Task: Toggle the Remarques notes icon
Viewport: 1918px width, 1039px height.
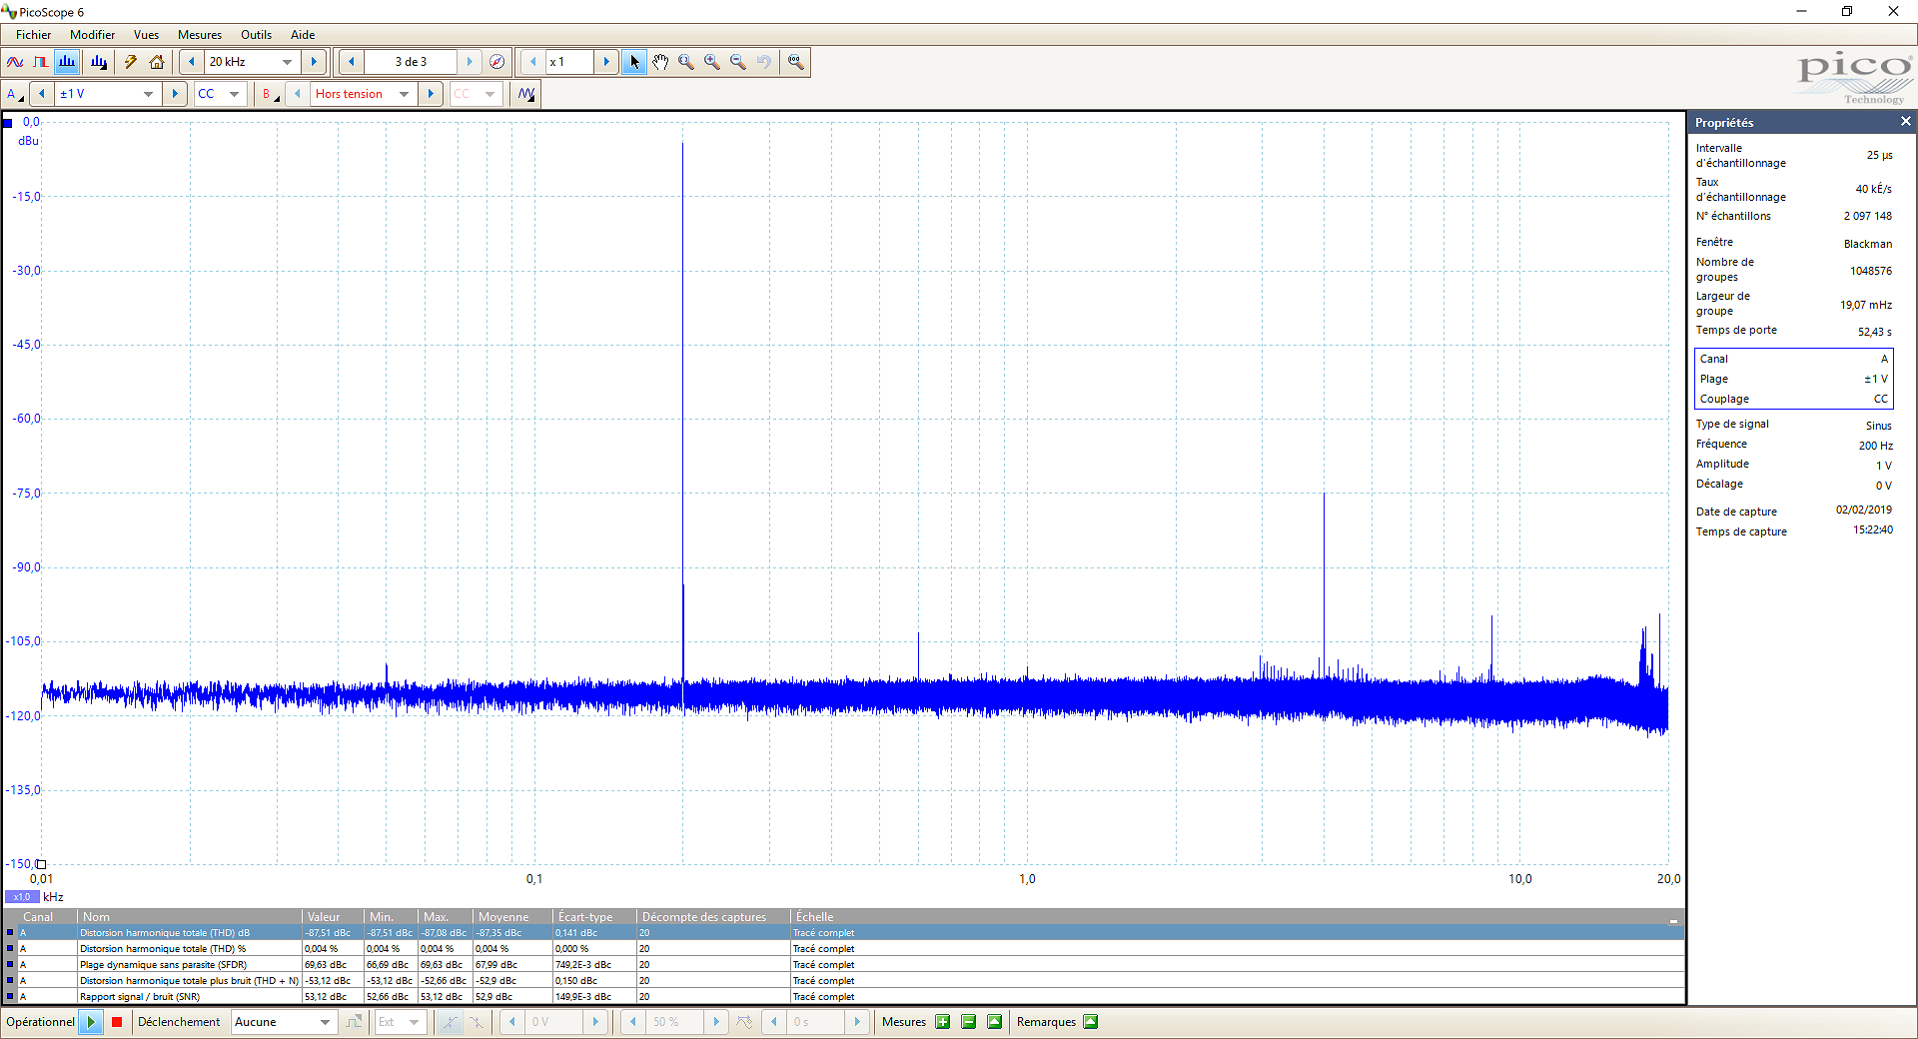Action: pos(1090,1022)
